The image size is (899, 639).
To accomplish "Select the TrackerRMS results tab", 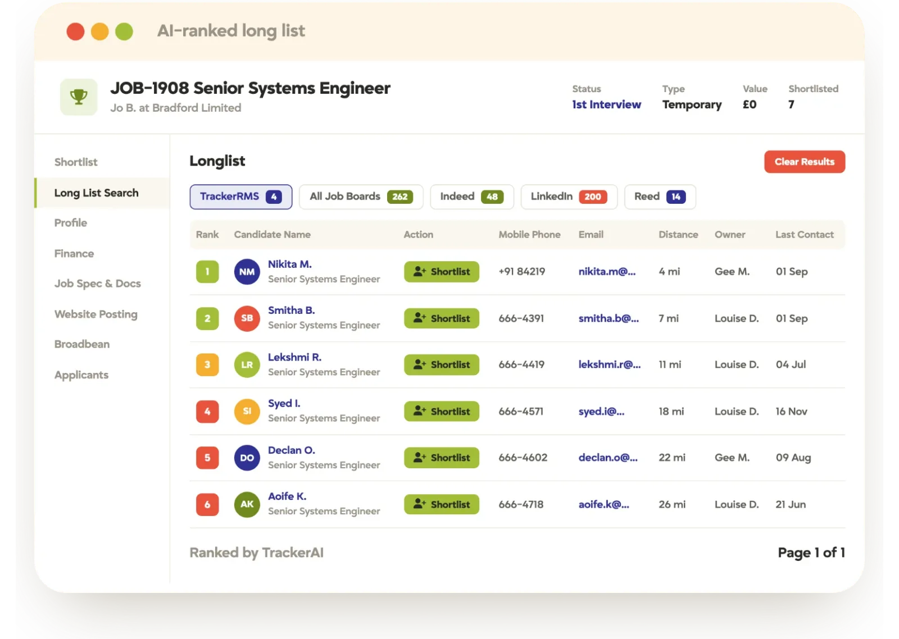I will (x=241, y=197).
